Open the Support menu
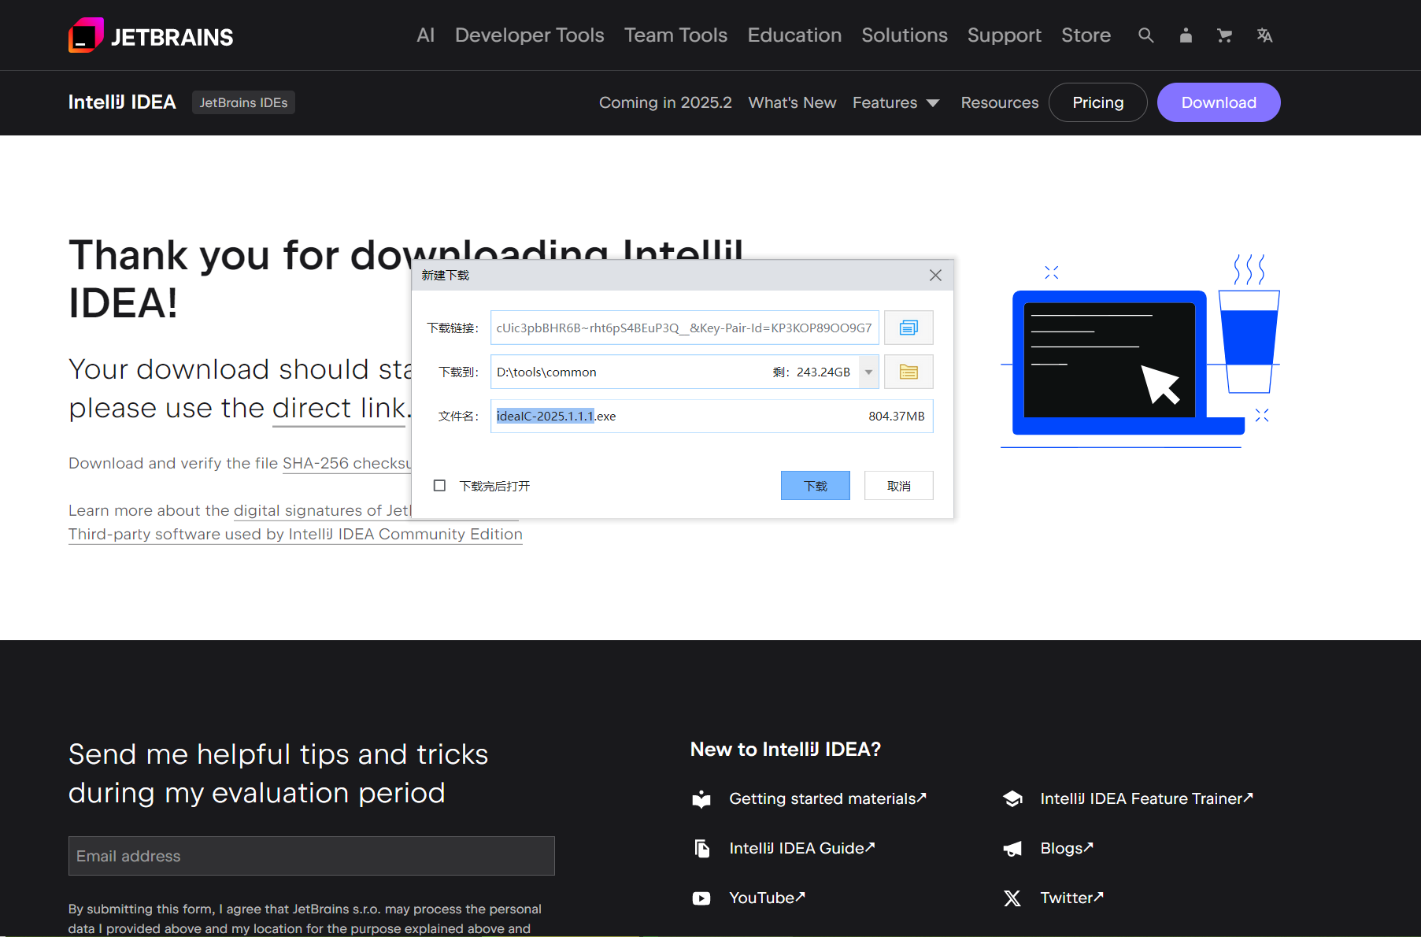 1005,35
